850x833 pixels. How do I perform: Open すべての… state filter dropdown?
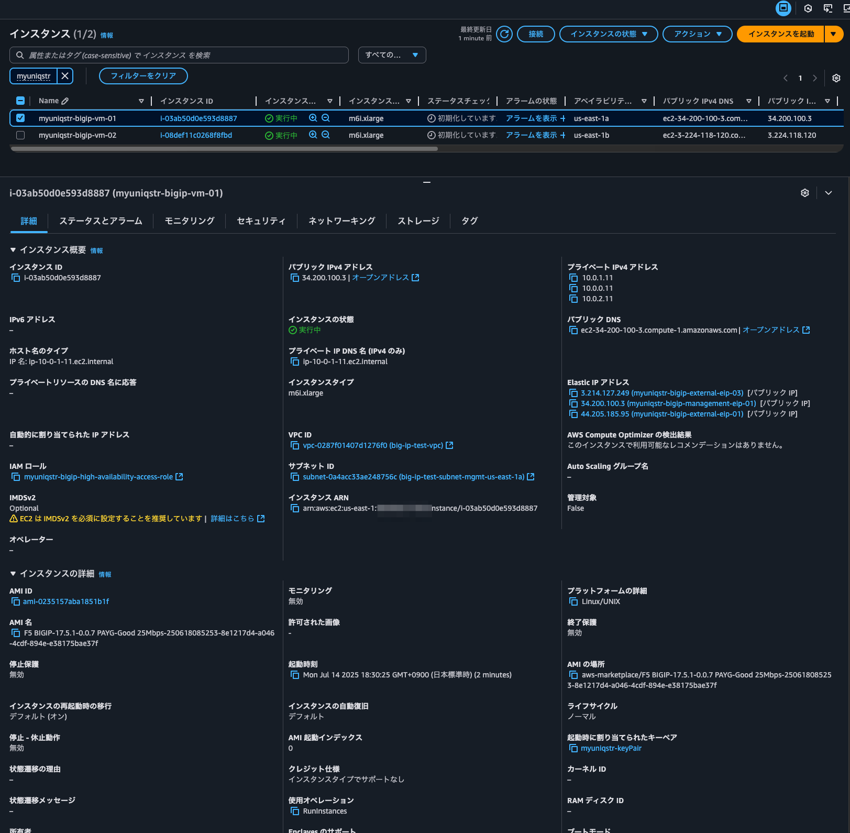(392, 55)
